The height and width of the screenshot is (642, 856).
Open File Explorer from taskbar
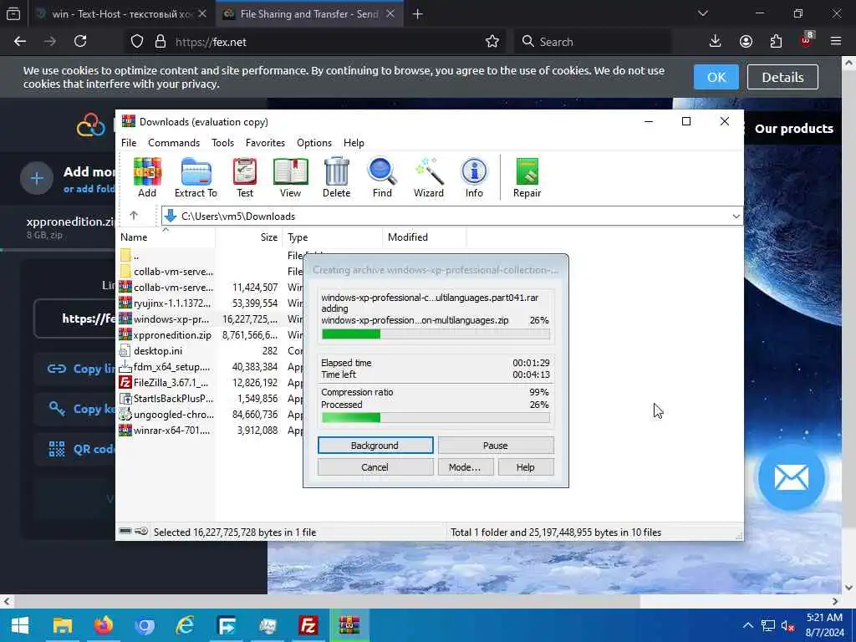[x=62, y=625]
